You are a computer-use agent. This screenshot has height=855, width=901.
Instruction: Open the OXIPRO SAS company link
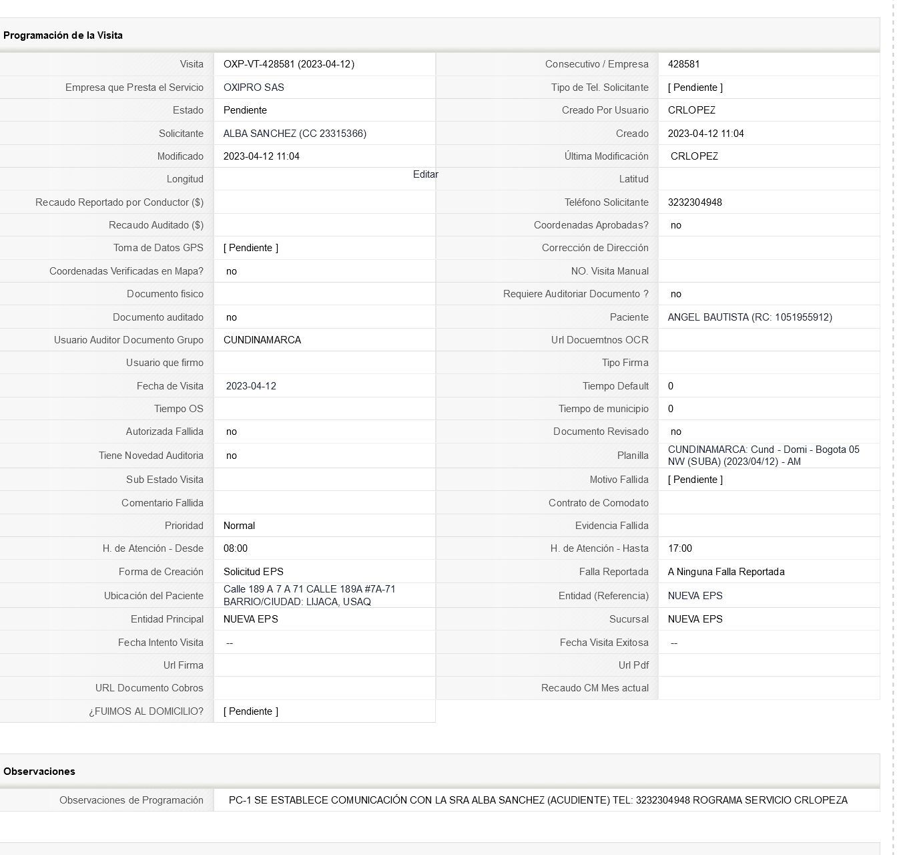pos(254,88)
